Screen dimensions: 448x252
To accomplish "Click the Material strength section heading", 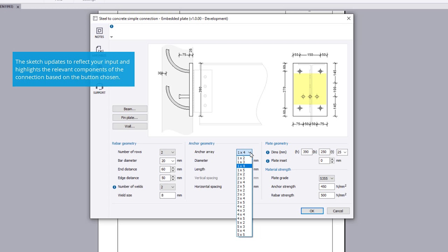I will coord(278,169).
